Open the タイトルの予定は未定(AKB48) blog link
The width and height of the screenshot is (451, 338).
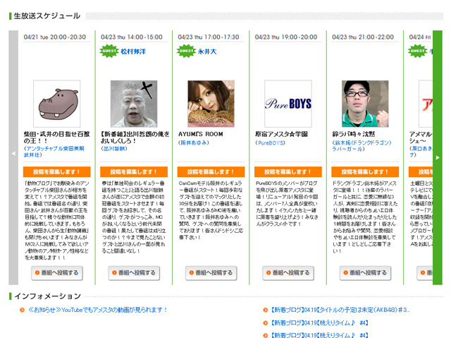[340, 309]
